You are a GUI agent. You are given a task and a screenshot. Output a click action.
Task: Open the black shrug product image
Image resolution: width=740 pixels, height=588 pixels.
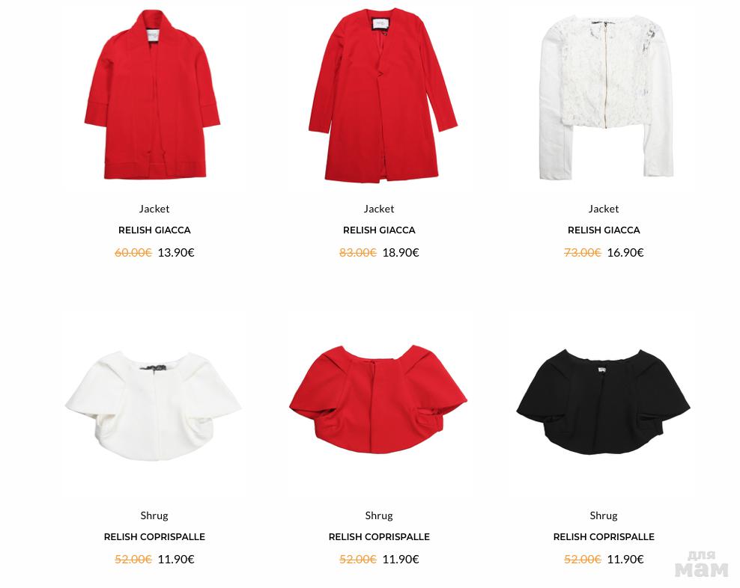[x=603, y=402]
